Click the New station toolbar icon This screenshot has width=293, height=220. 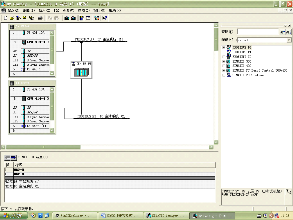tap(5, 18)
